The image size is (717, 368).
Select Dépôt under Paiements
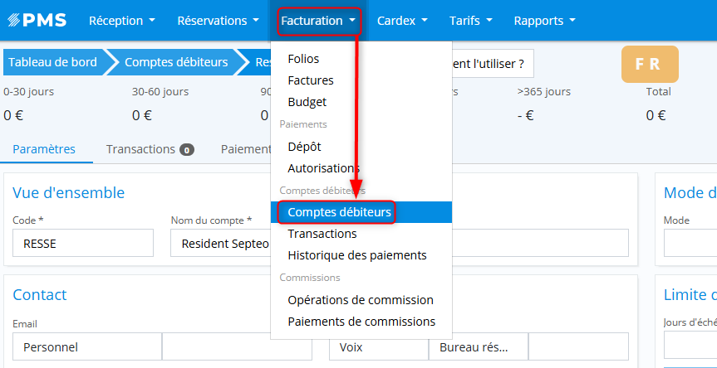pyautogui.click(x=304, y=146)
